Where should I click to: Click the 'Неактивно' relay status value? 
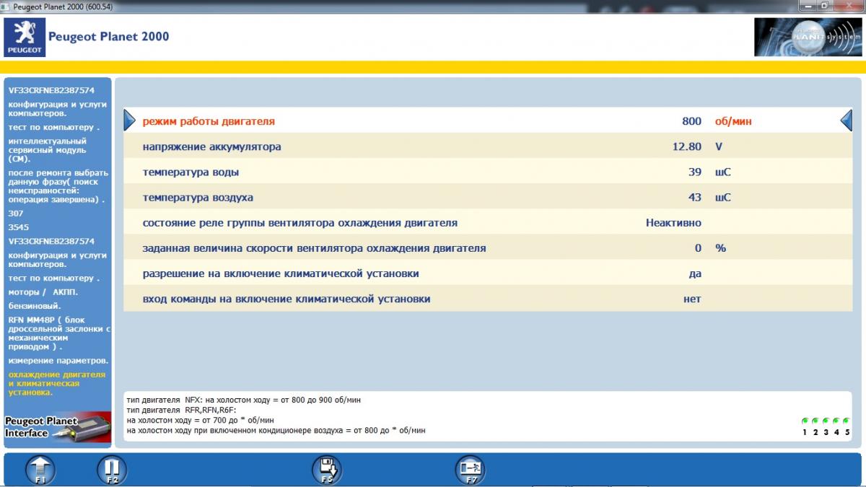(x=673, y=223)
